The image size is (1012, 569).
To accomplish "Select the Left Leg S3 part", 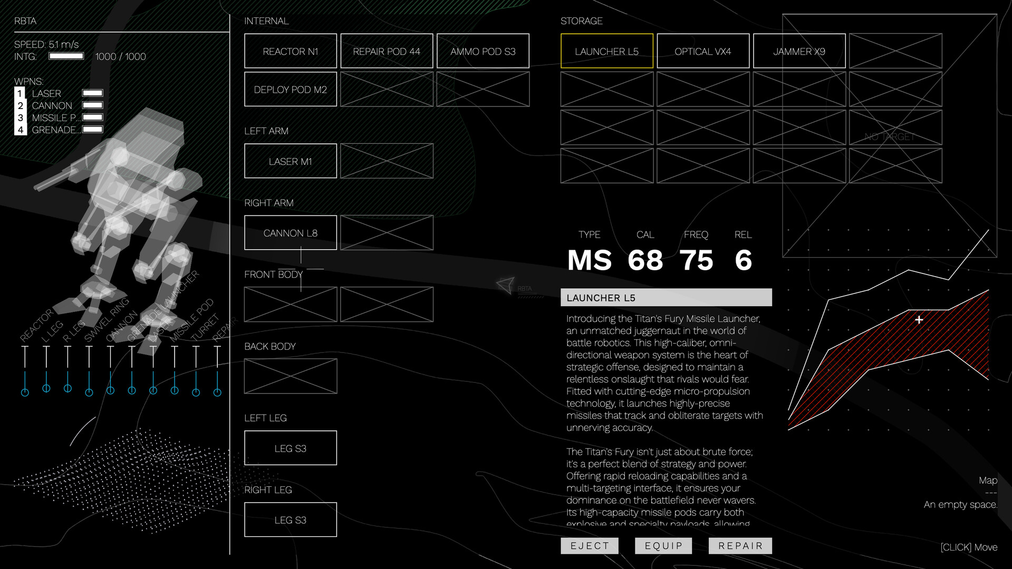I will 290,448.
